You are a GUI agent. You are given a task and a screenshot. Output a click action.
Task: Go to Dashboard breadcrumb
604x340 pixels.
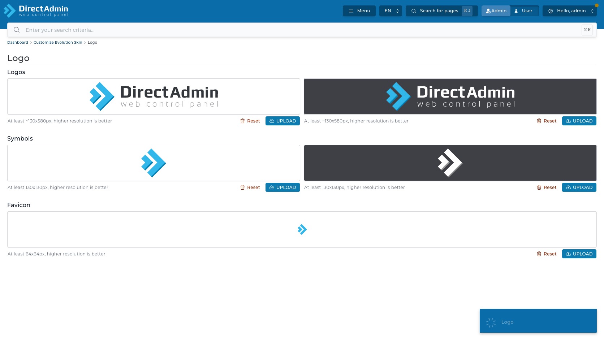(18, 42)
